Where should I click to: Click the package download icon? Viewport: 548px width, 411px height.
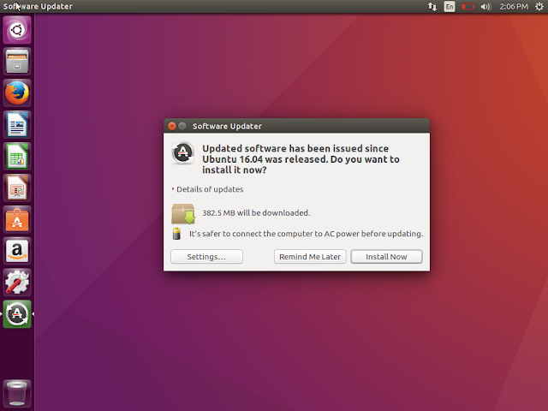(x=183, y=213)
